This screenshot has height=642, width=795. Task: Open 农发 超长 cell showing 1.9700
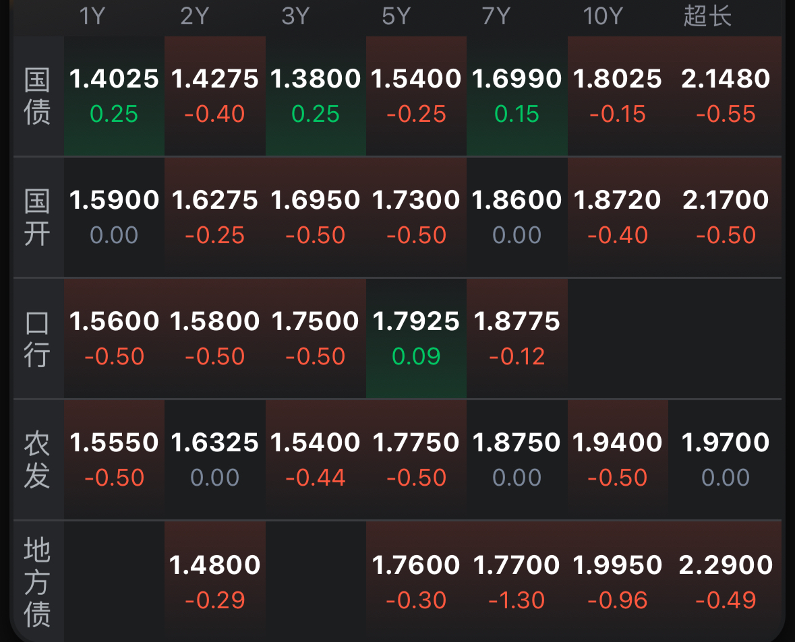(726, 459)
